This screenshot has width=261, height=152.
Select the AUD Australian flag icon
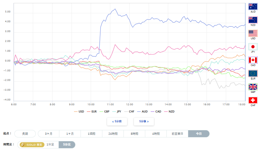coord(253,7)
